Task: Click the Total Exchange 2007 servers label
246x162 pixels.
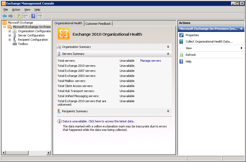Action: 77,71
